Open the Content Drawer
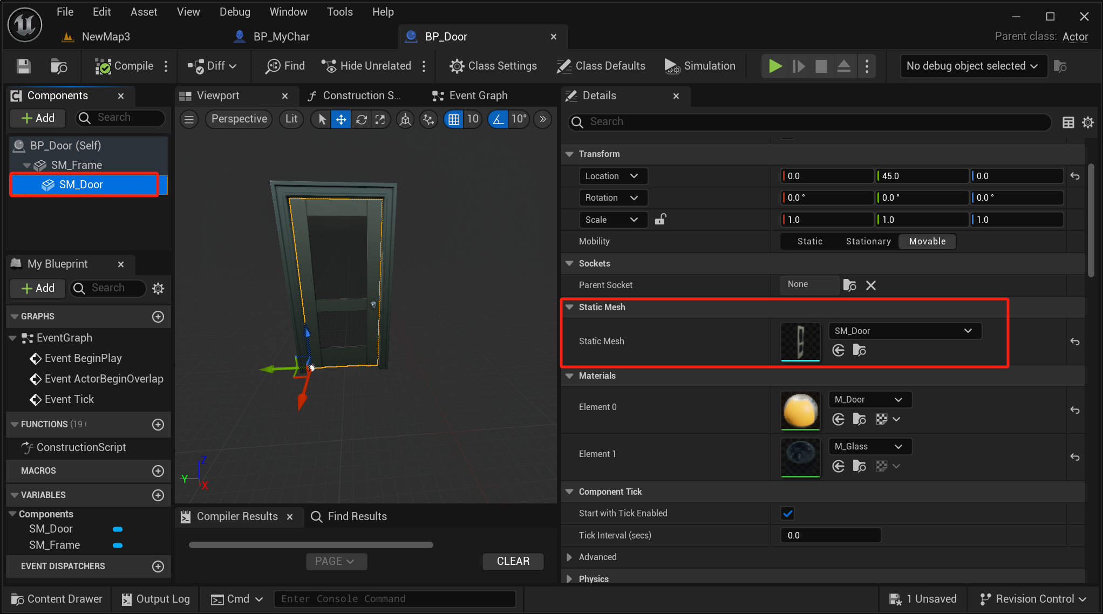 pos(57,599)
